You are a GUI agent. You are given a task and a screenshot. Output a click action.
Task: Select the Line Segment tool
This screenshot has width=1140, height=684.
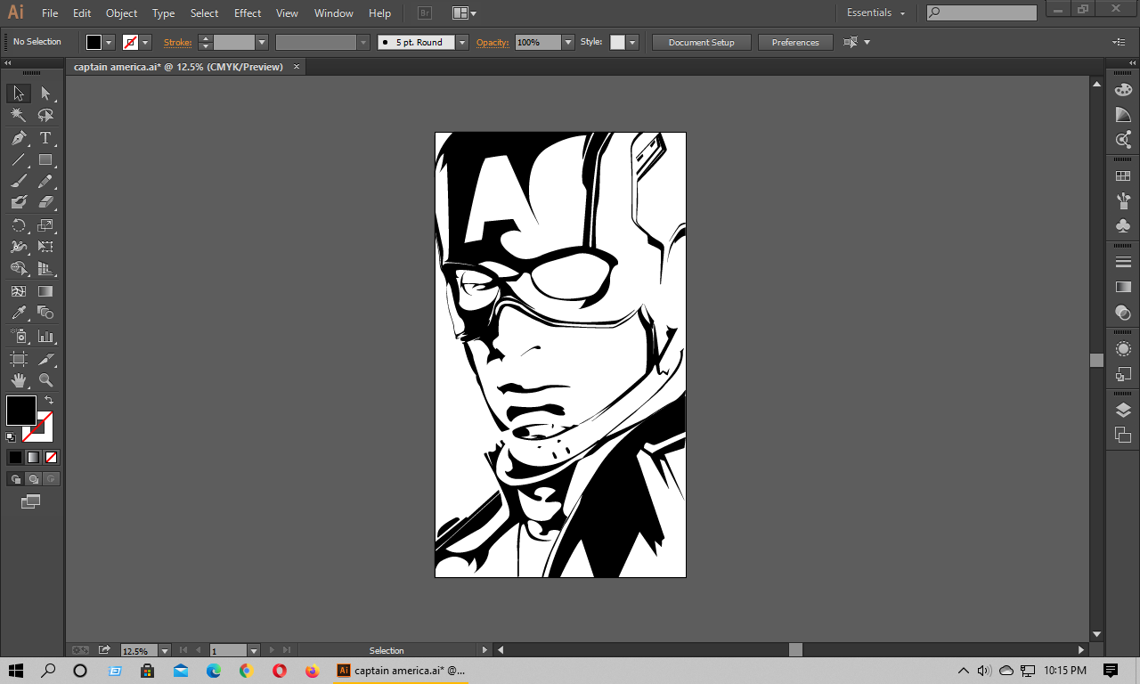pos(19,160)
